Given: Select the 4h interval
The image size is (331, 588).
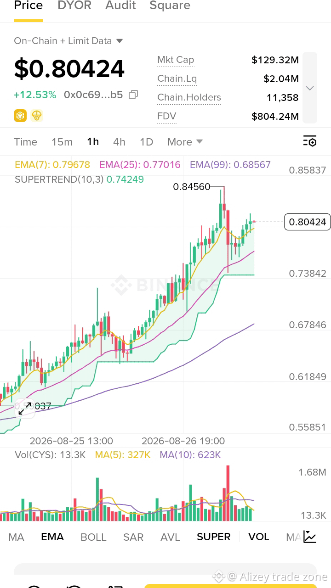Looking at the screenshot, I should coord(119,142).
